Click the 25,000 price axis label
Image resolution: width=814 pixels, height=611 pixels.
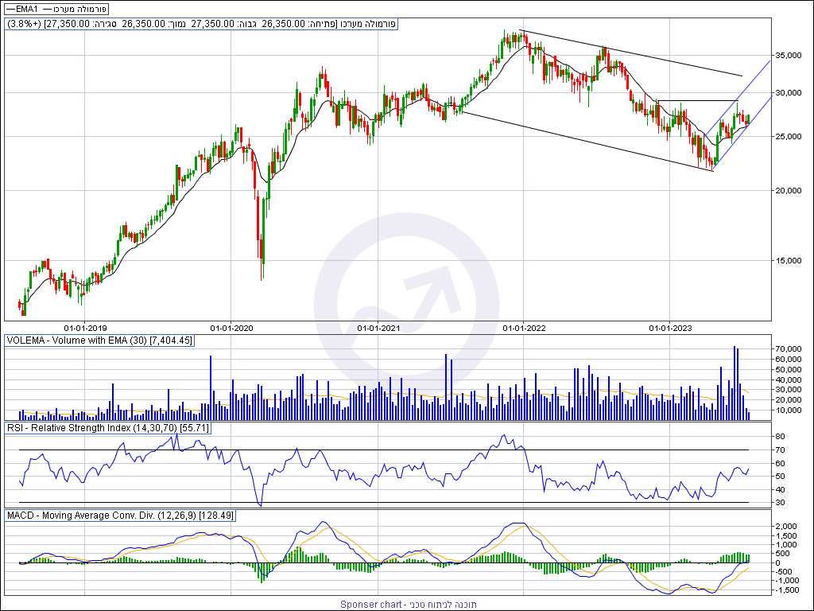click(788, 137)
